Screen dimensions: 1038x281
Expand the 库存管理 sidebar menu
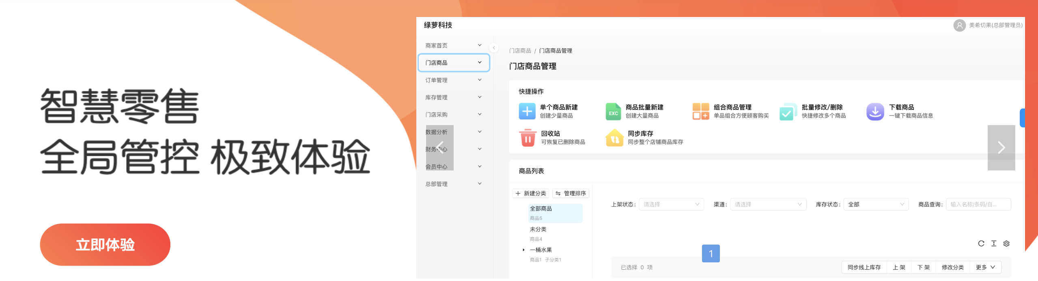[x=453, y=98]
